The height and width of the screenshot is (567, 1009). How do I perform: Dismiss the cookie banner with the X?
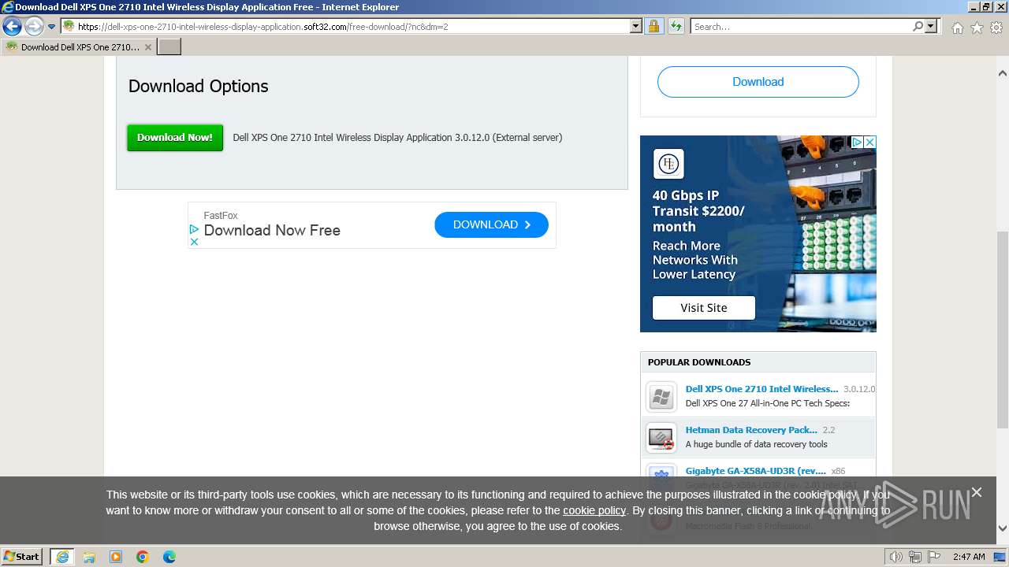point(977,492)
